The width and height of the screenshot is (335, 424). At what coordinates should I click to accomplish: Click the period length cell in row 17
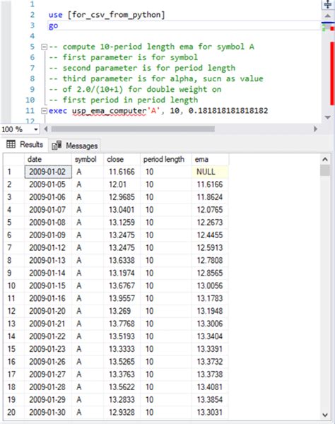pos(166,375)
